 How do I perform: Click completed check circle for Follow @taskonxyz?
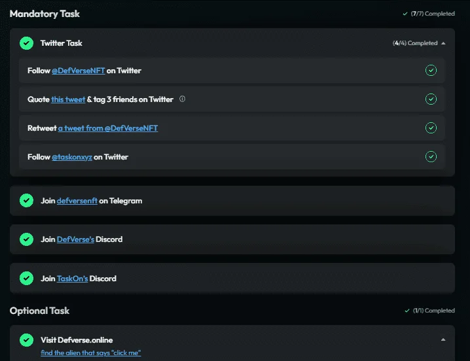[x=431, y=157]
